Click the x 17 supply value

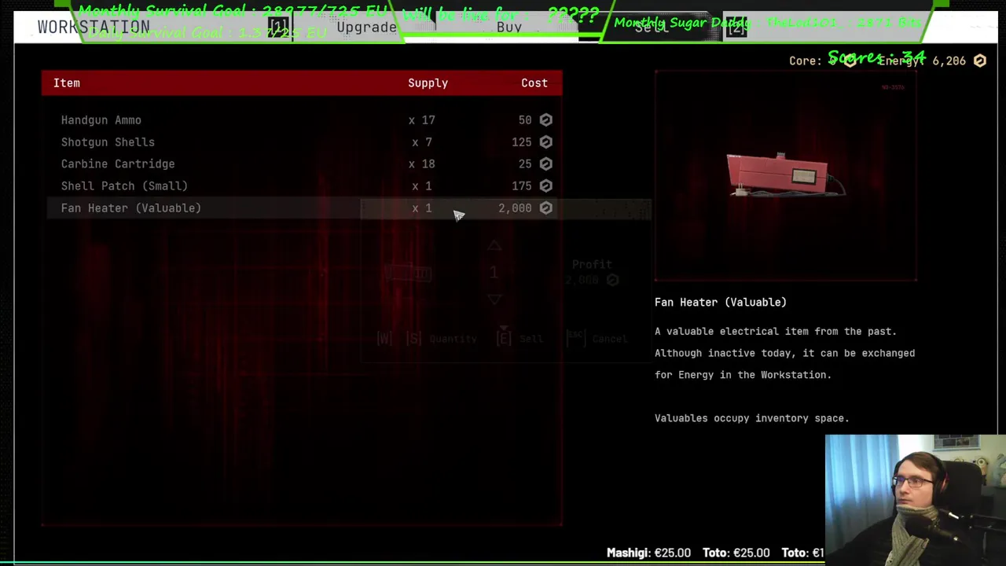click(421, 120)
